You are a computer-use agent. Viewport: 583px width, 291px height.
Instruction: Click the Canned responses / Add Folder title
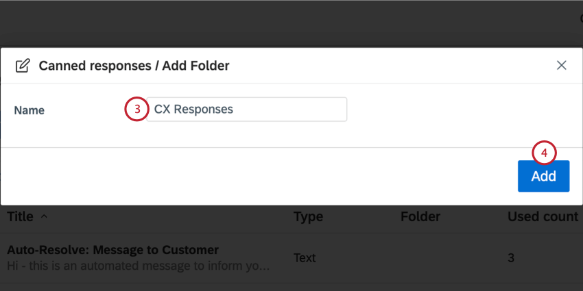tap(134, 66)
